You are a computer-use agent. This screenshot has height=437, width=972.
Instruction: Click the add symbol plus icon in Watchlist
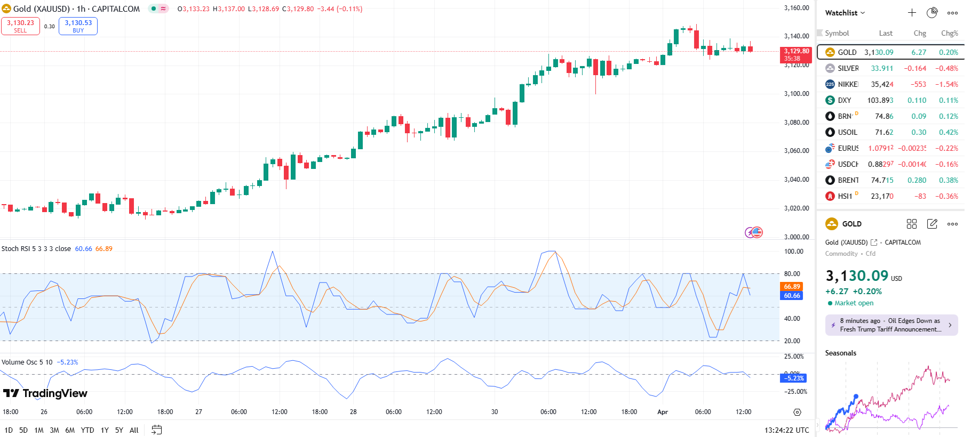[x=912, y=13]
